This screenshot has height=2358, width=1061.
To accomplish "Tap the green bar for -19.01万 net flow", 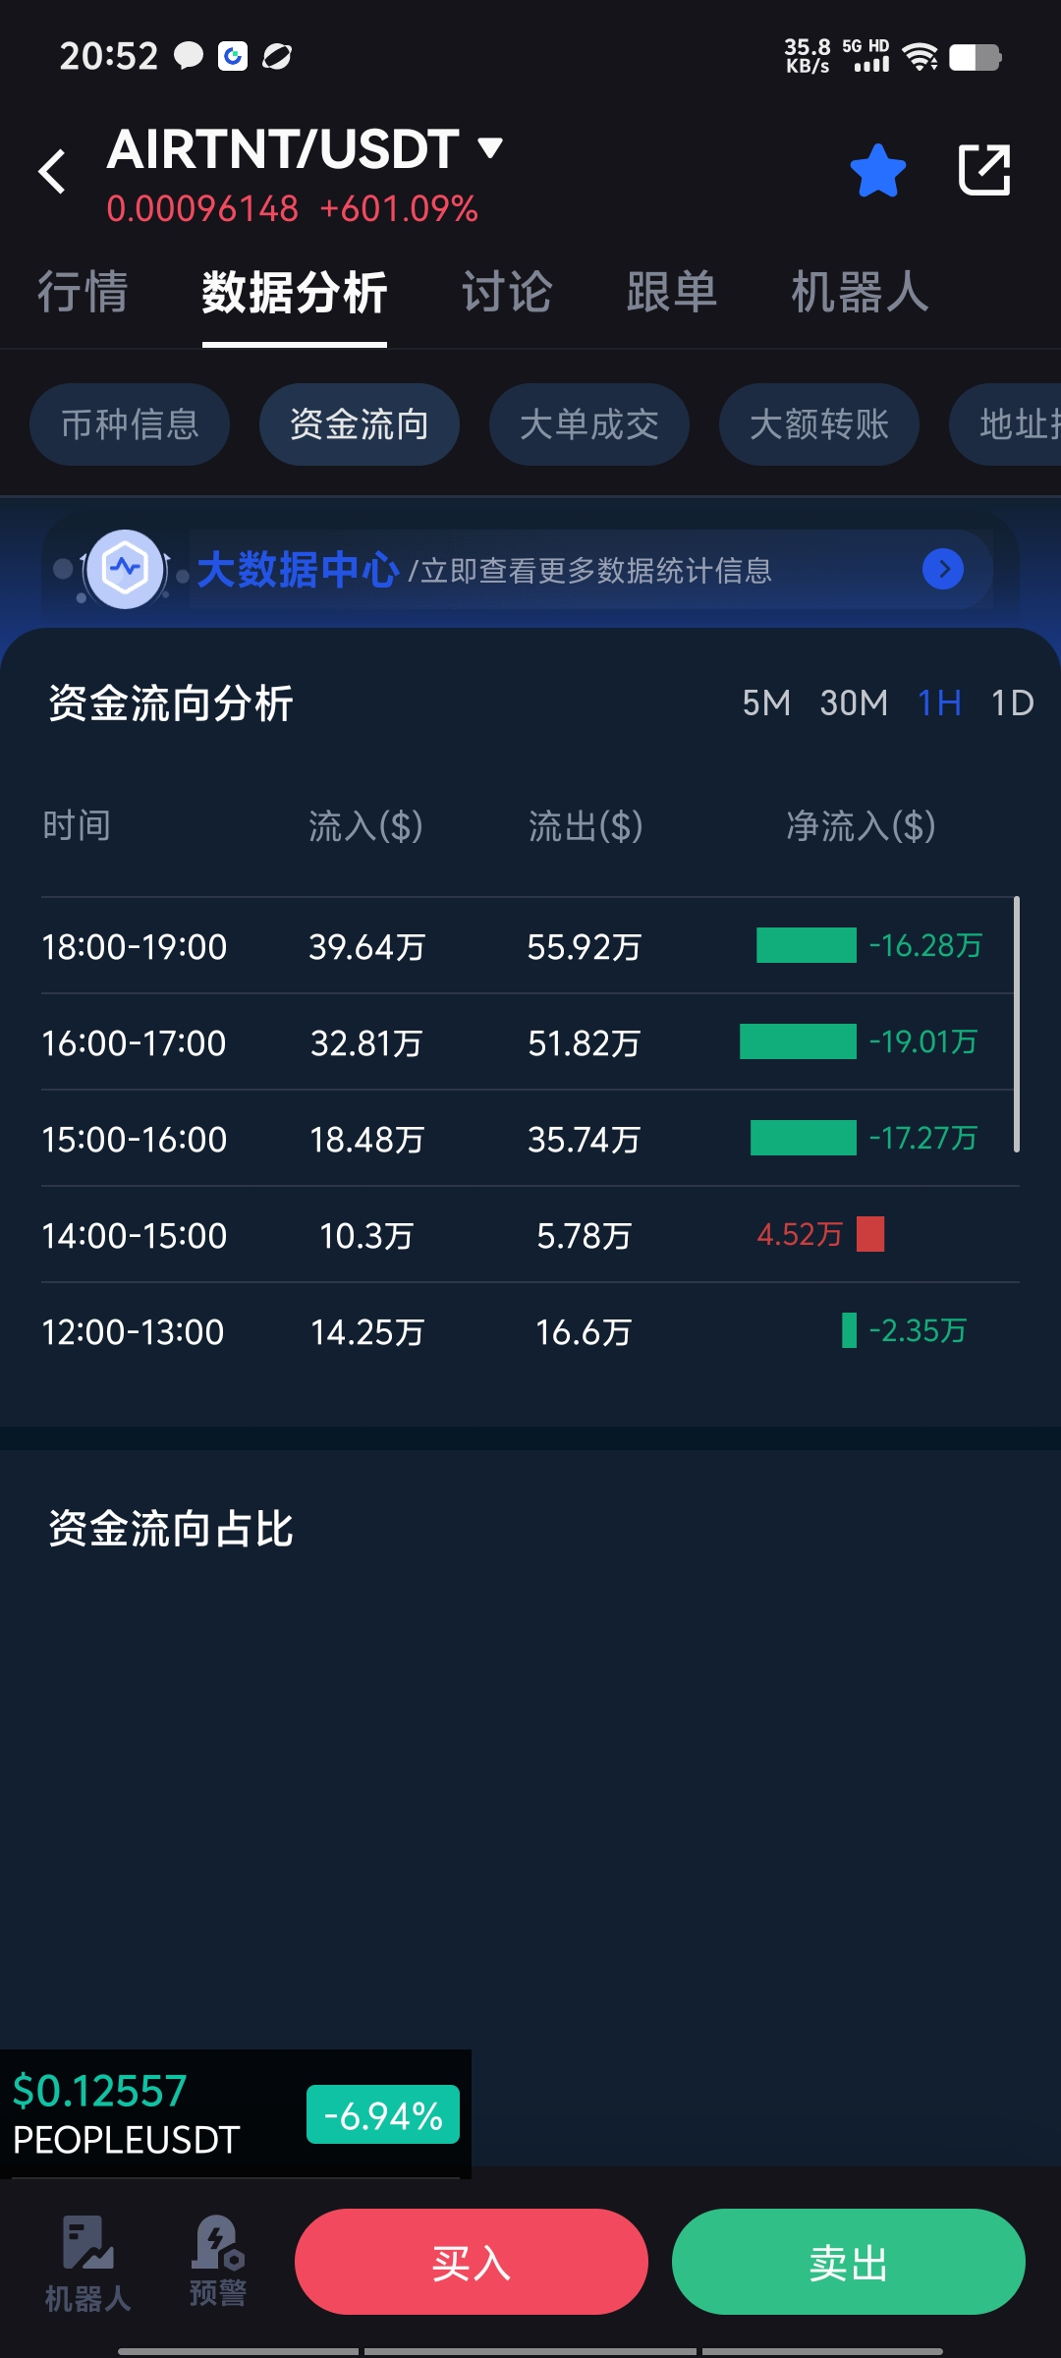I will click(x=798, y=1041).
